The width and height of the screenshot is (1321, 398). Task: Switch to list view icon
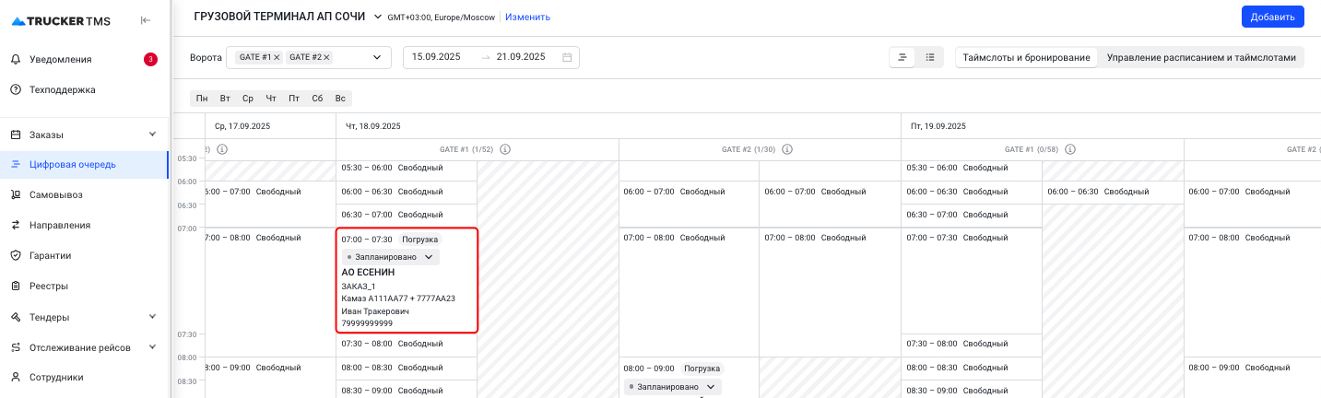click(x=930, y=57)
